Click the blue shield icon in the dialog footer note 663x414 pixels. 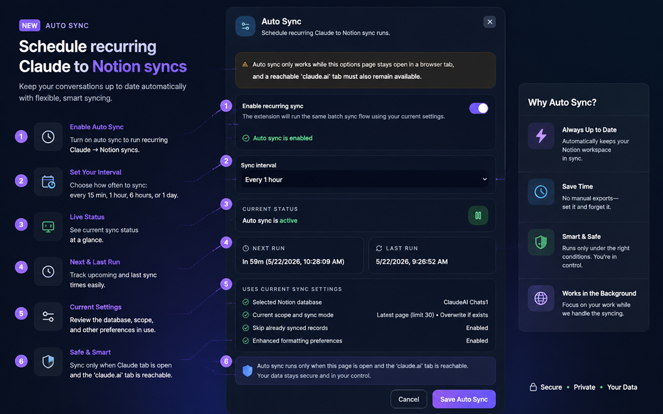[248, 371]
